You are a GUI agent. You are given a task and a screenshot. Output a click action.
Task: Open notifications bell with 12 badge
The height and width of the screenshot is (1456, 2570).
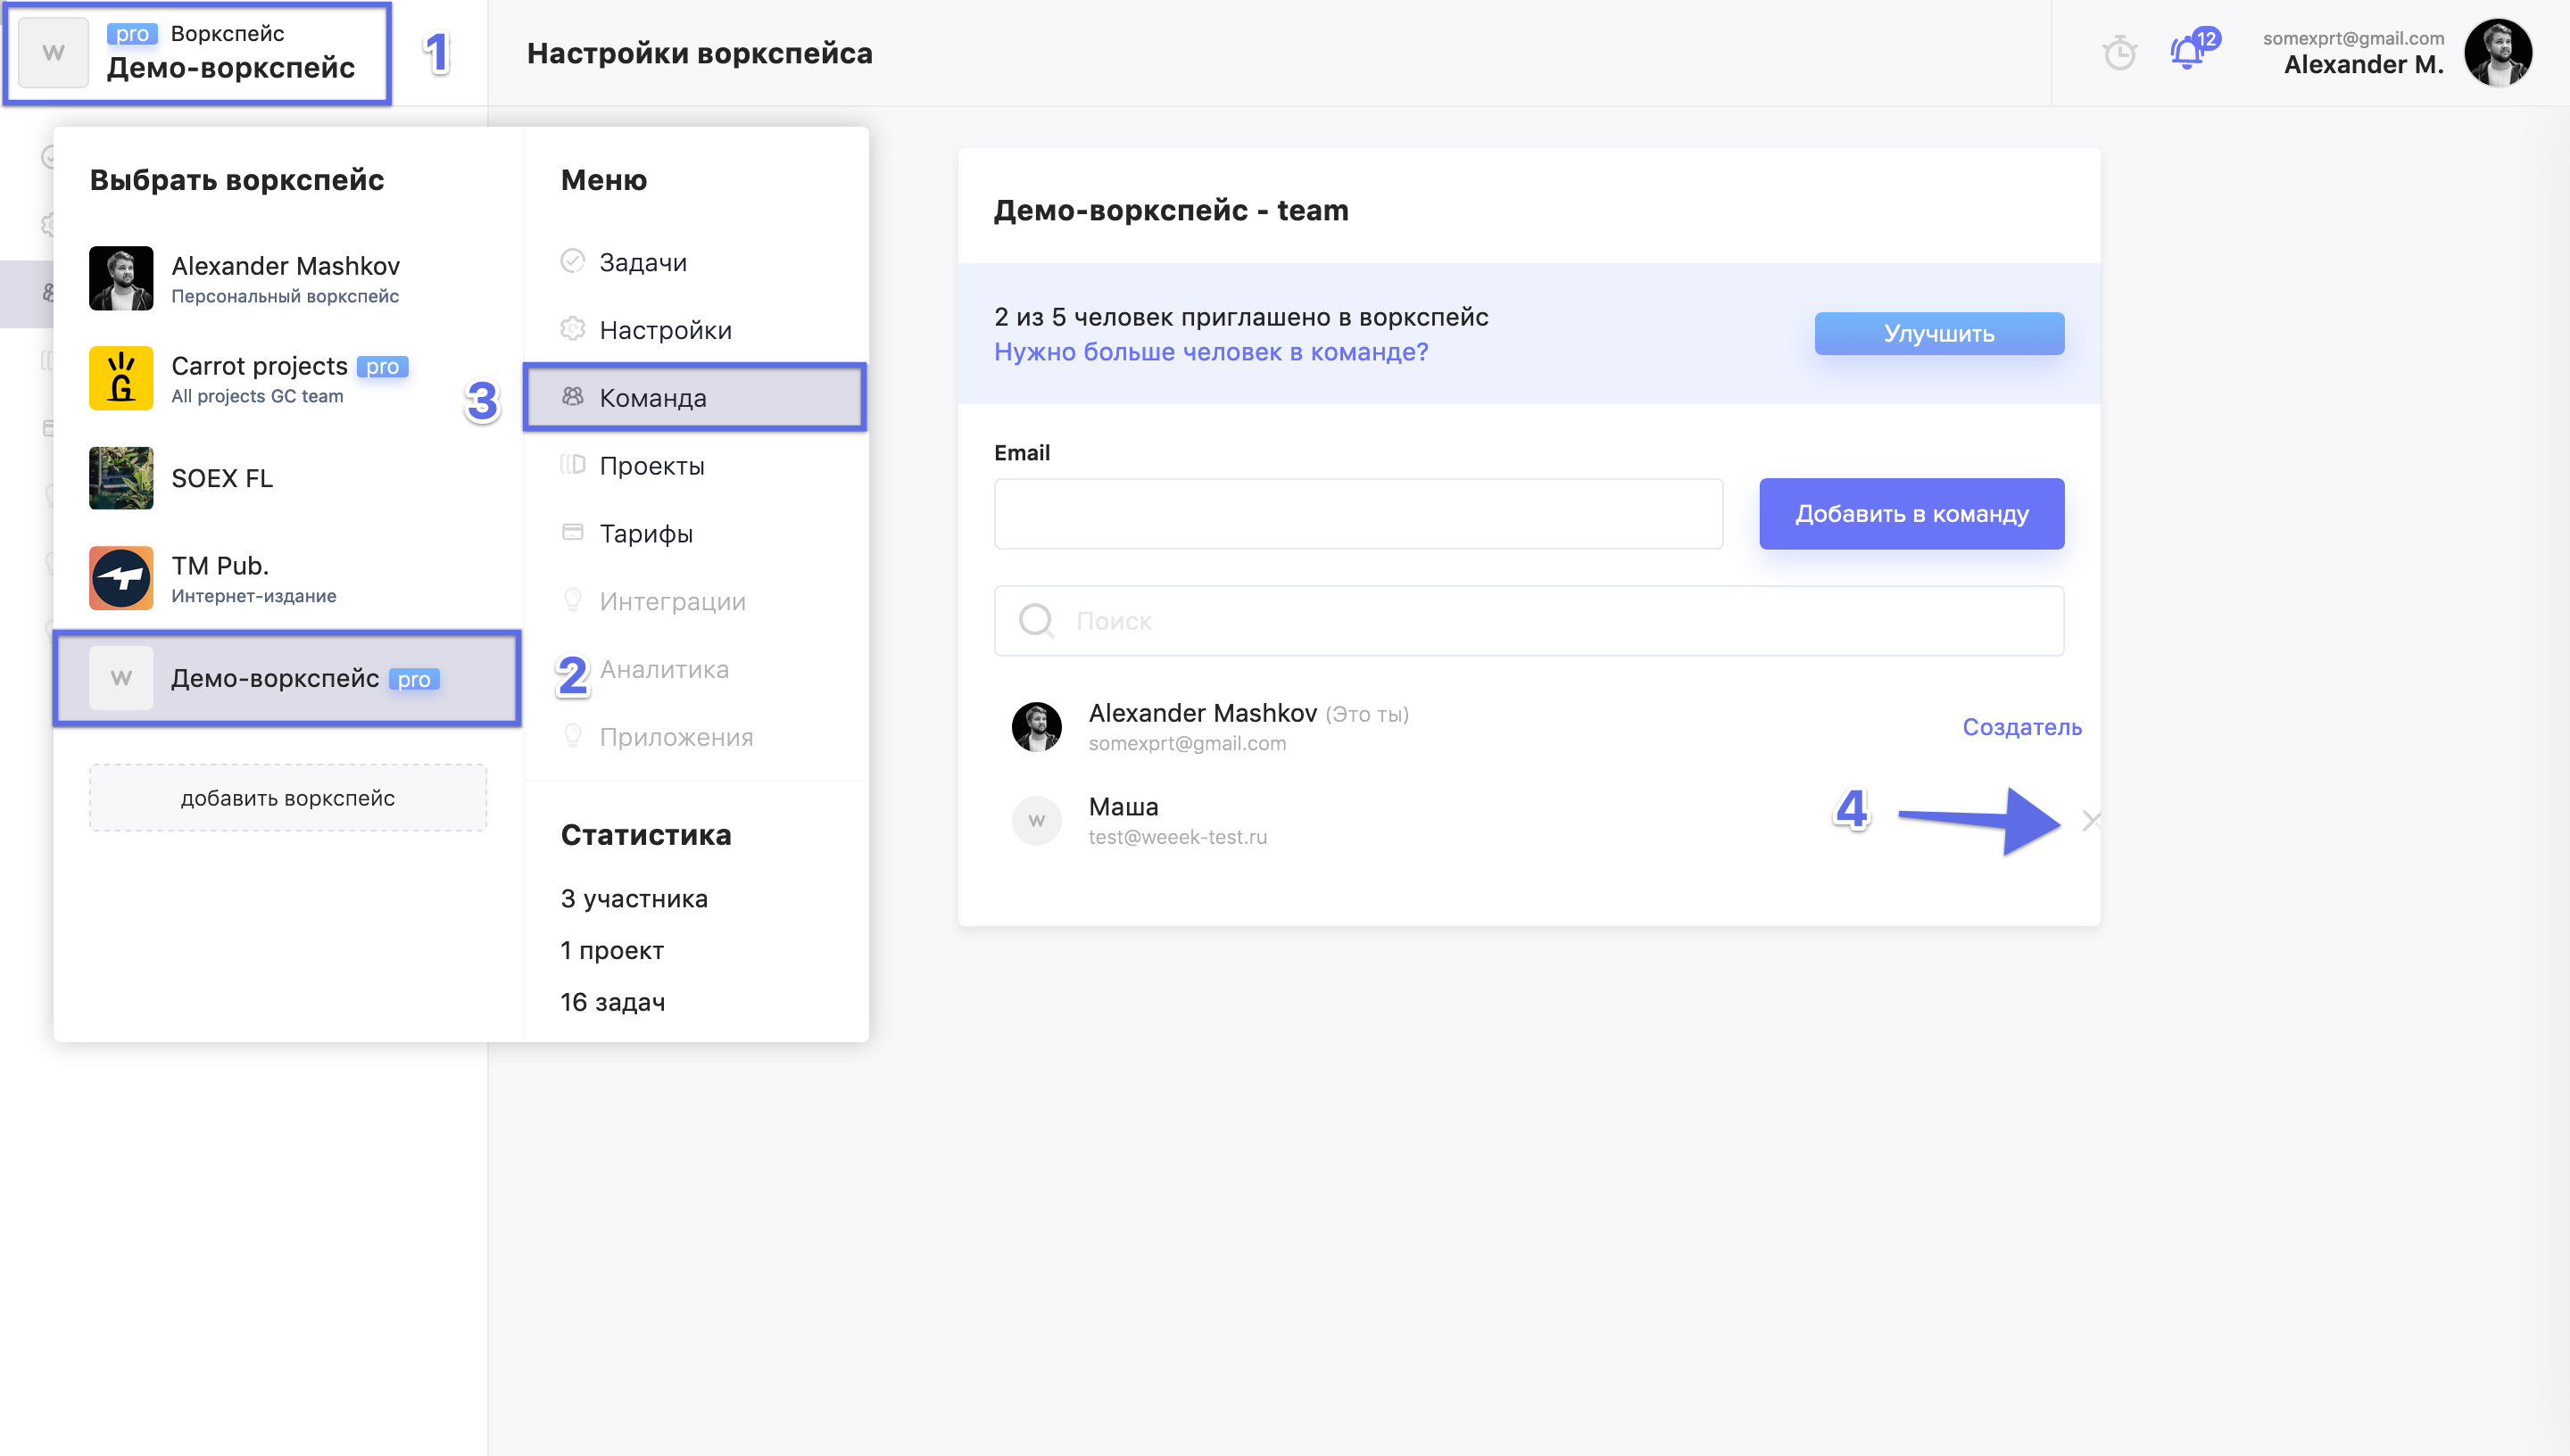tap(2193, 49)
